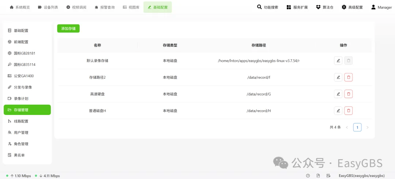
Task: Go to next page arrow
Action: click(x=367, y=127)
